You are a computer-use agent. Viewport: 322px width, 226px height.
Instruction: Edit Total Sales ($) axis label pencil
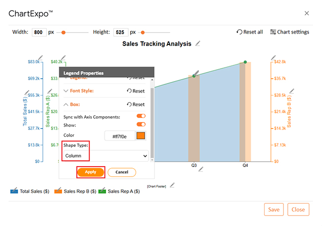[27, 92]
